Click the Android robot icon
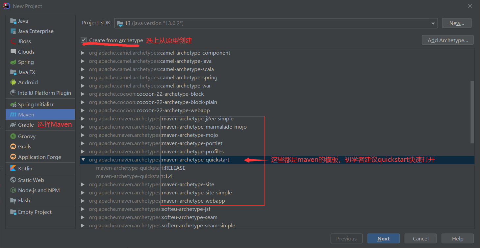Image resolution: width=480 pixels, height=248 pixels. click(13, 83)
